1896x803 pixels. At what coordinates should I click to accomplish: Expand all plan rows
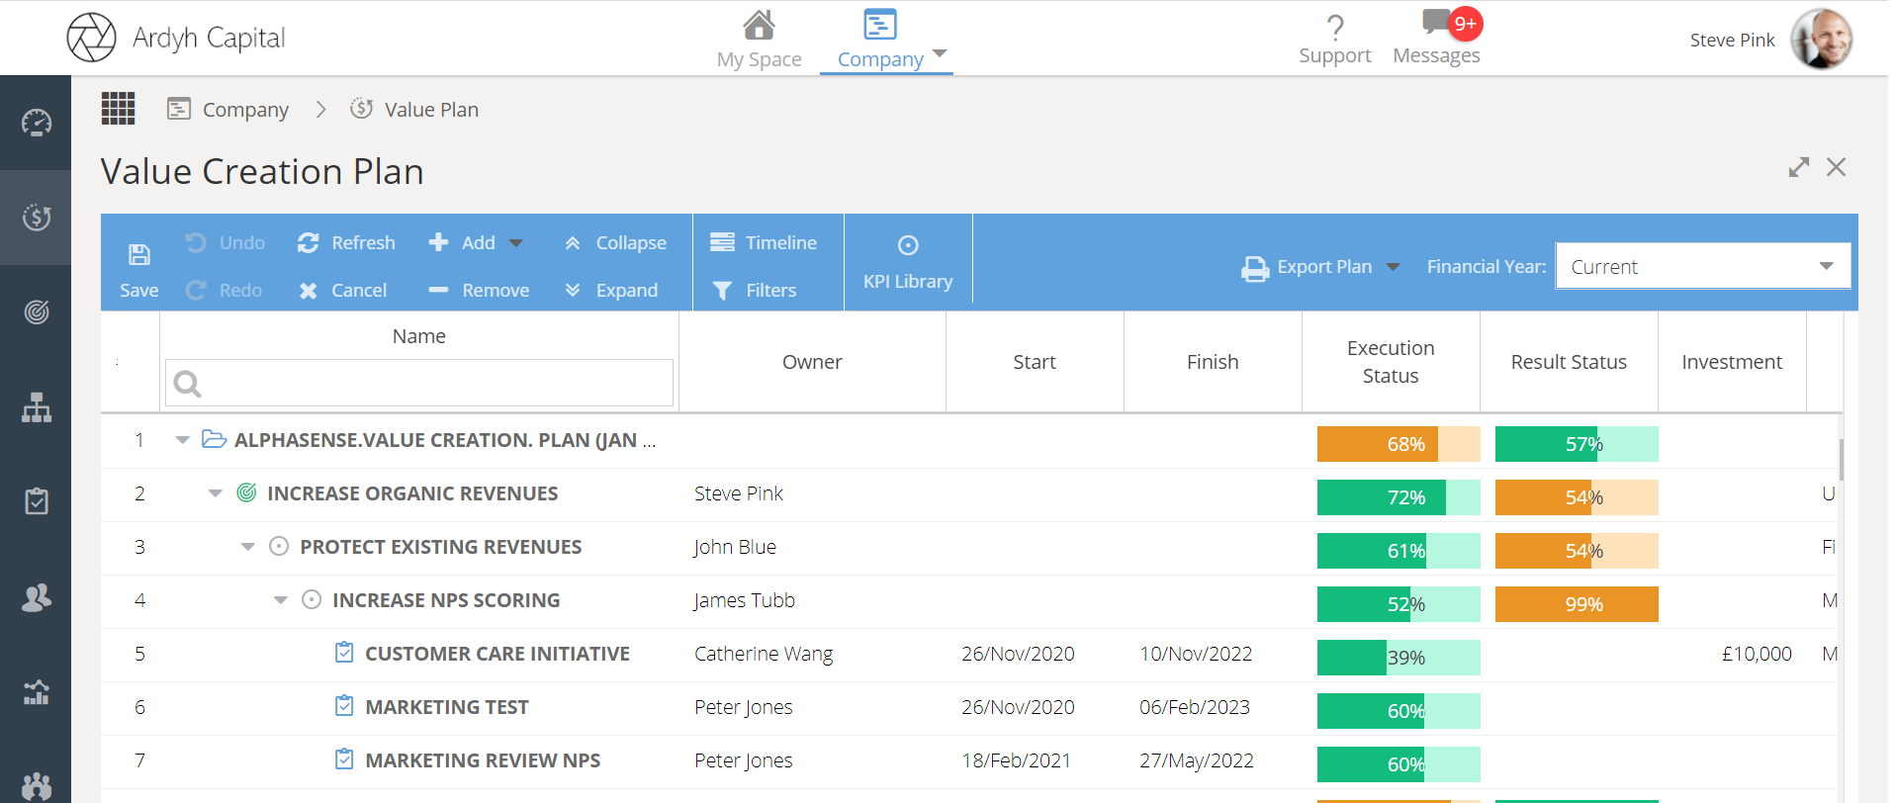click(x=611, y=290)
